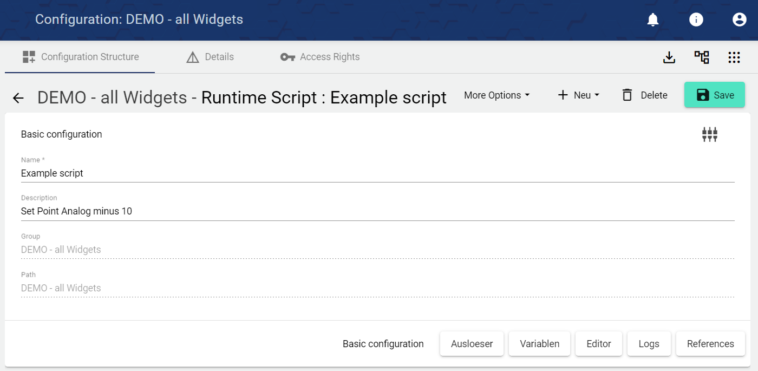This screenshot has width=758, height=371.
Task: Click the Description input field
Action: tap(377, 211)
